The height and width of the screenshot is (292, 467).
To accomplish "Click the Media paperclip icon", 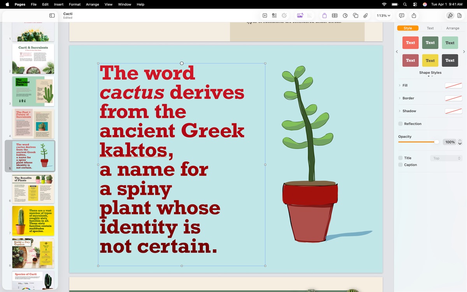I will tap(366, 16).
